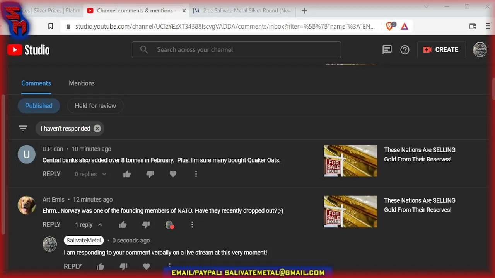This screenshot has height=278, width=495.
Task: Click the browser address bar URL
Action: pos(225,26)
